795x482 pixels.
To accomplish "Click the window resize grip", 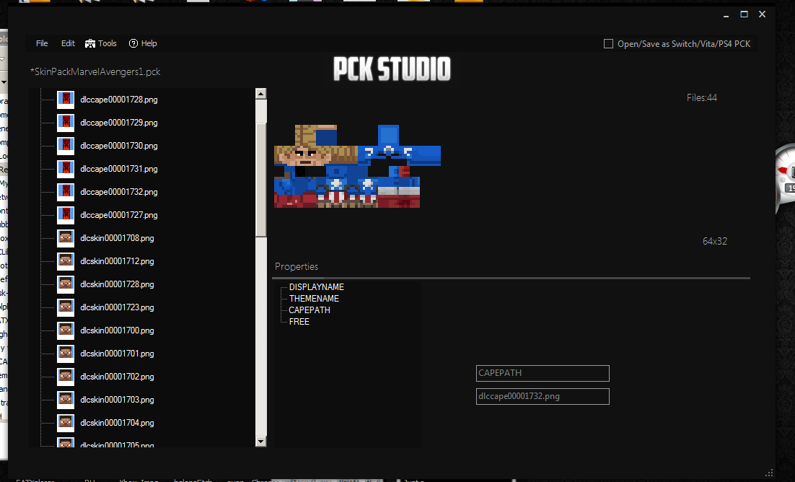I will [x=769, y=473].
